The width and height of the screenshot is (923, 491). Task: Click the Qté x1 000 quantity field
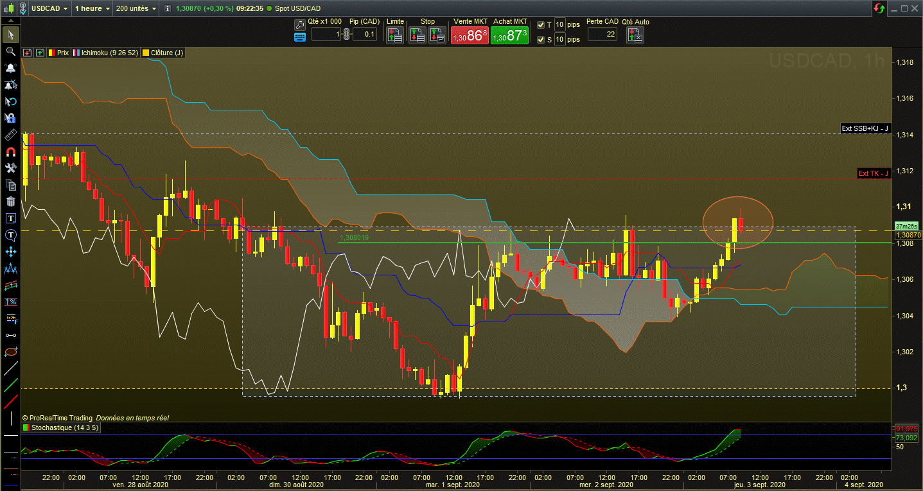coord(326,35)
